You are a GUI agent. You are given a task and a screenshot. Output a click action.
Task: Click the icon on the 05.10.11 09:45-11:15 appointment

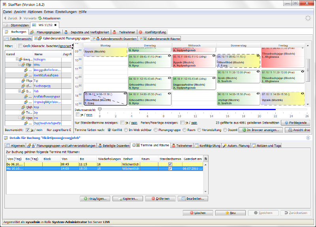214,56
